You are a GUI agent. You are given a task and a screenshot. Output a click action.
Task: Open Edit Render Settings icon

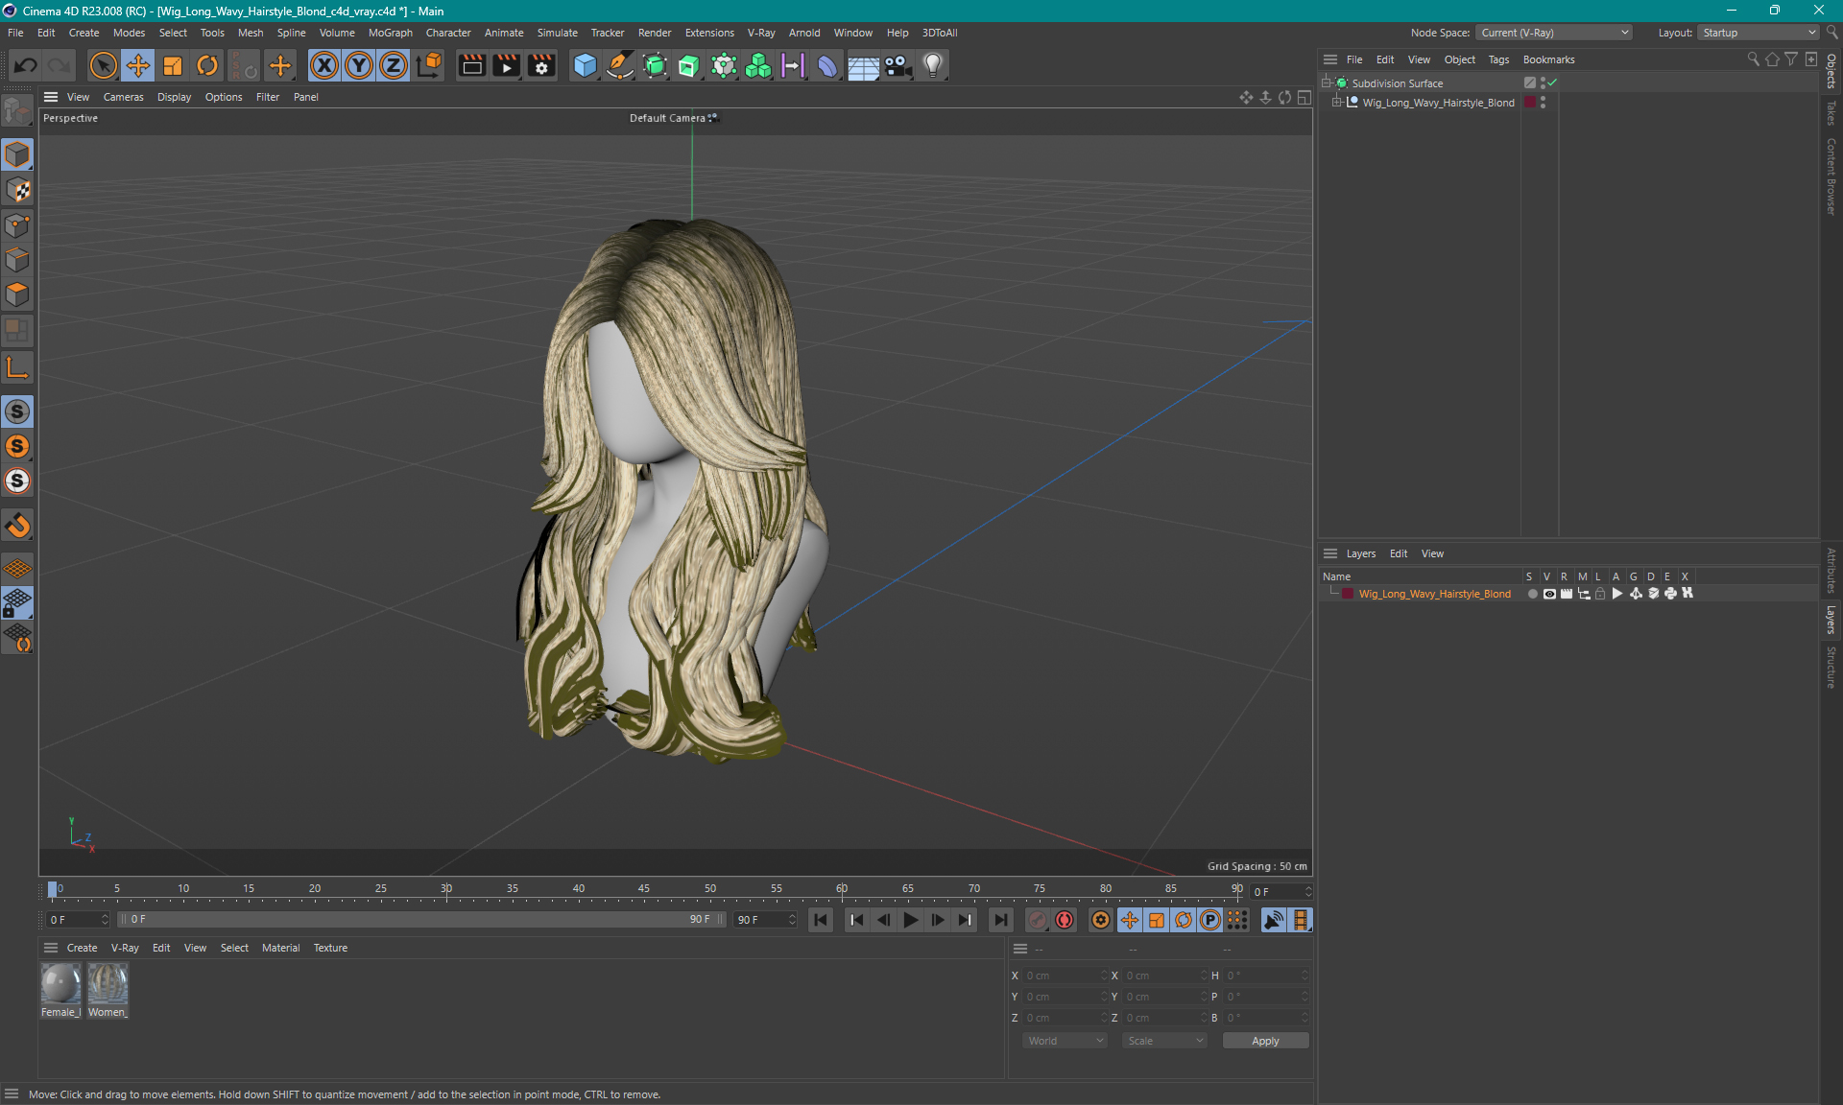(x=542, y=65)
